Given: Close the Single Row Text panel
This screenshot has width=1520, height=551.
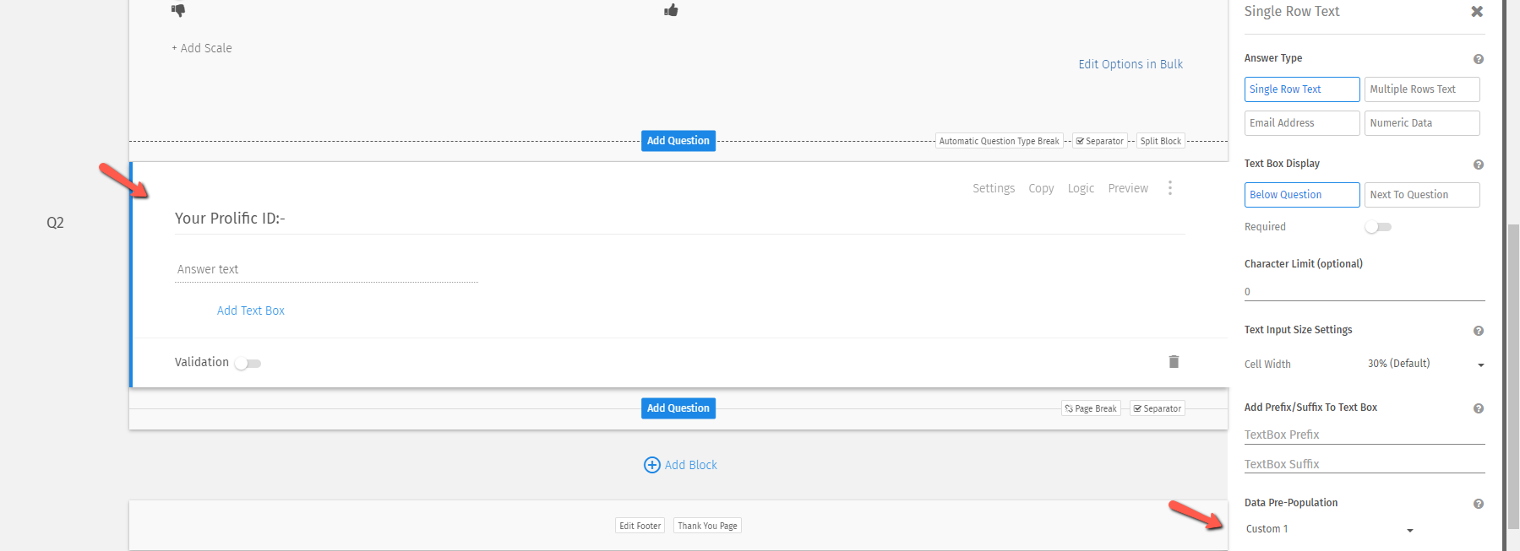Looking at the screenshot, I should click(1476, 12).
